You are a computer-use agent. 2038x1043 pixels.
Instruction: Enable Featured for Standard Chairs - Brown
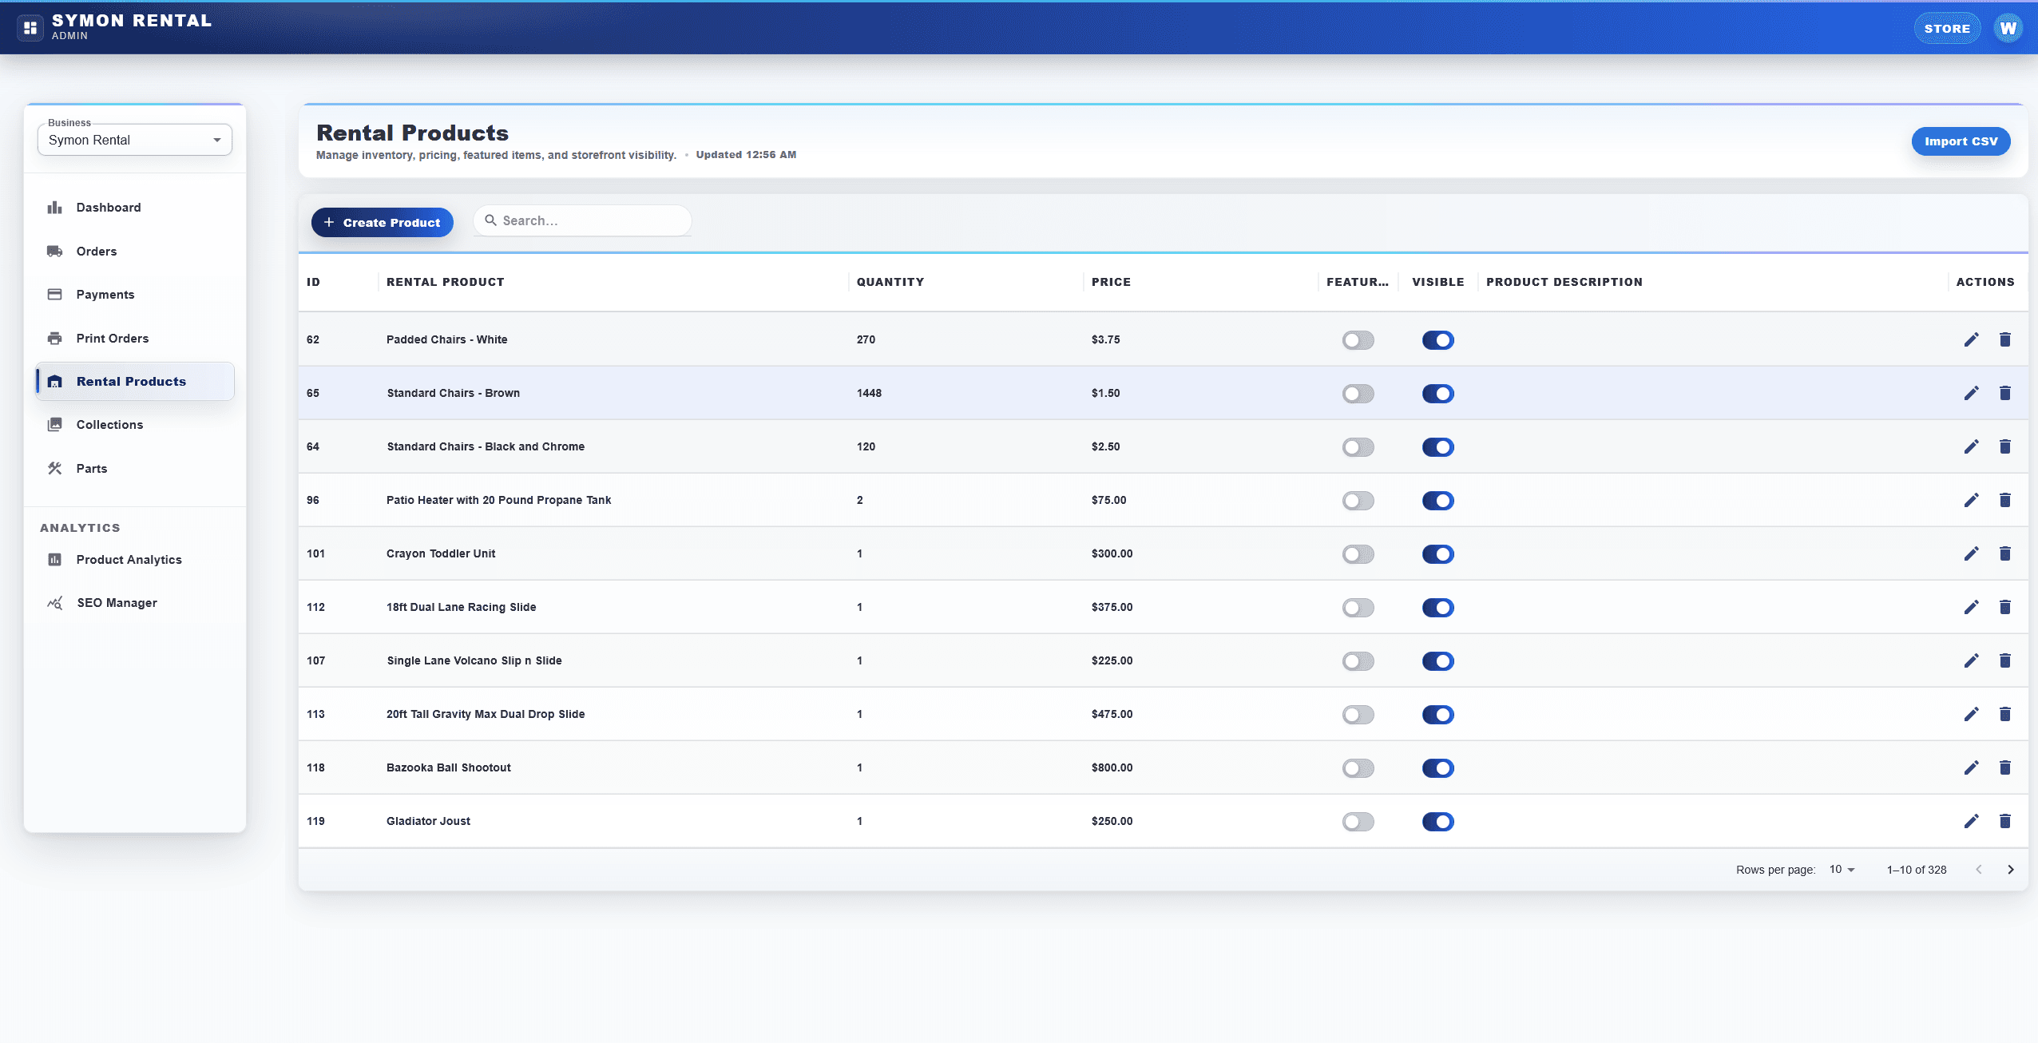[x=1357, y=393]
